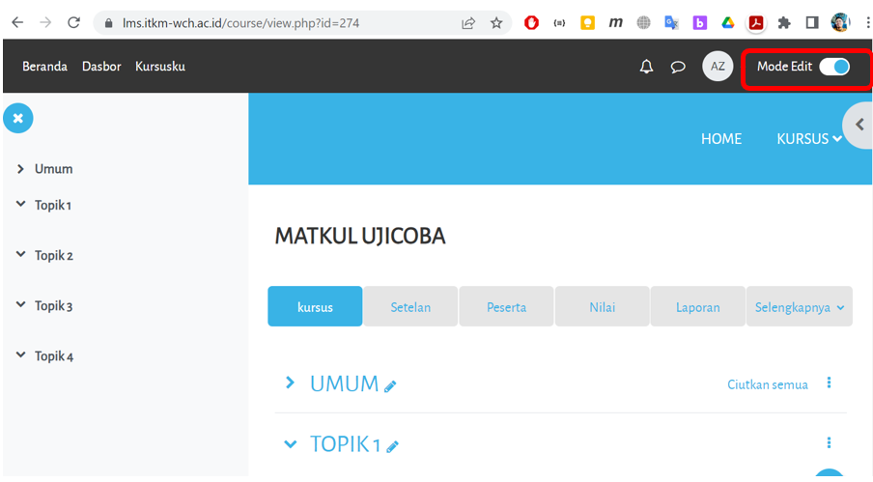The height and width of the screenshot is (482, 873).
Task: Toggle the Mode Edit switch off
Action: (834, 67)
